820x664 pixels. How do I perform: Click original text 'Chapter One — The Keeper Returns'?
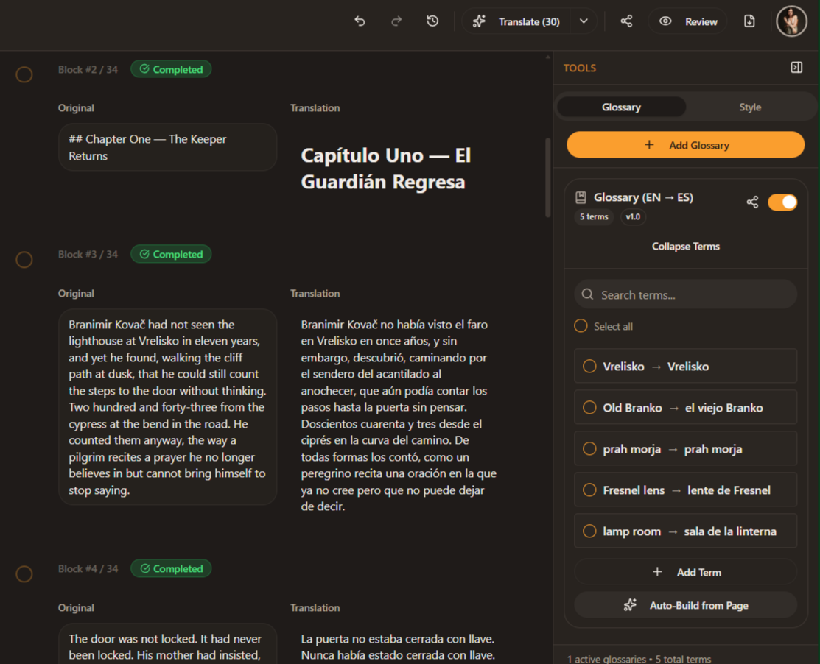tap(167, 147)
